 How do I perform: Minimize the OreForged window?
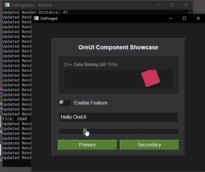click(x=170, y=18)
